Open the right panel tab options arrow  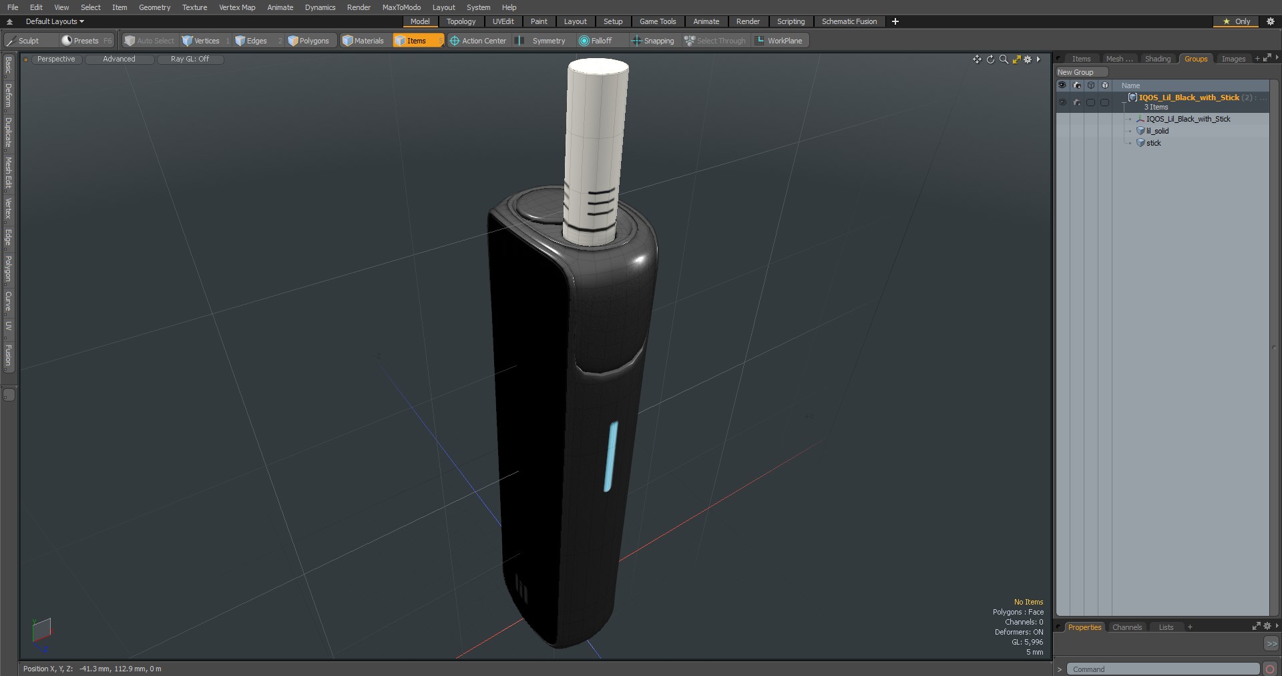[1277, 58]
